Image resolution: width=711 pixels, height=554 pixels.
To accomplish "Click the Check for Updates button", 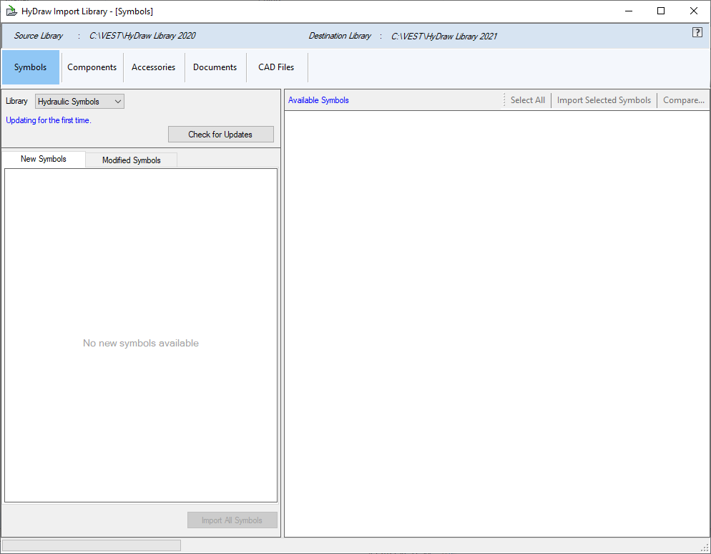I will tap(221, 135).
